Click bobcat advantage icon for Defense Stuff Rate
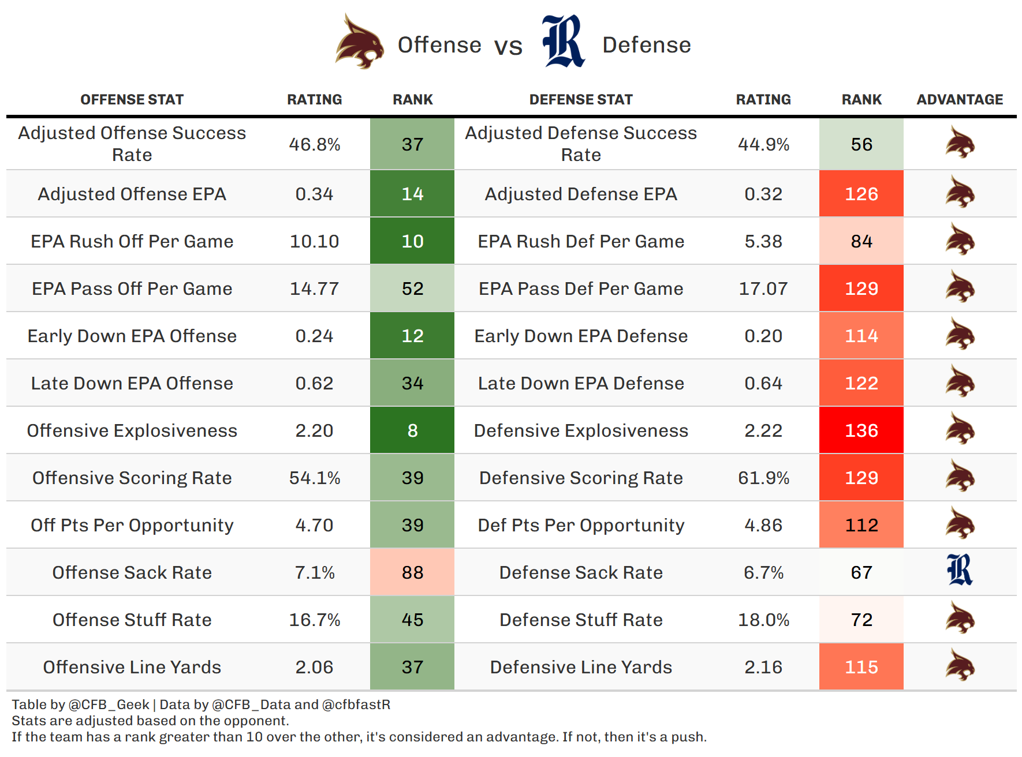Viewport: 1022px width, 757px height. tap(960, 619)
